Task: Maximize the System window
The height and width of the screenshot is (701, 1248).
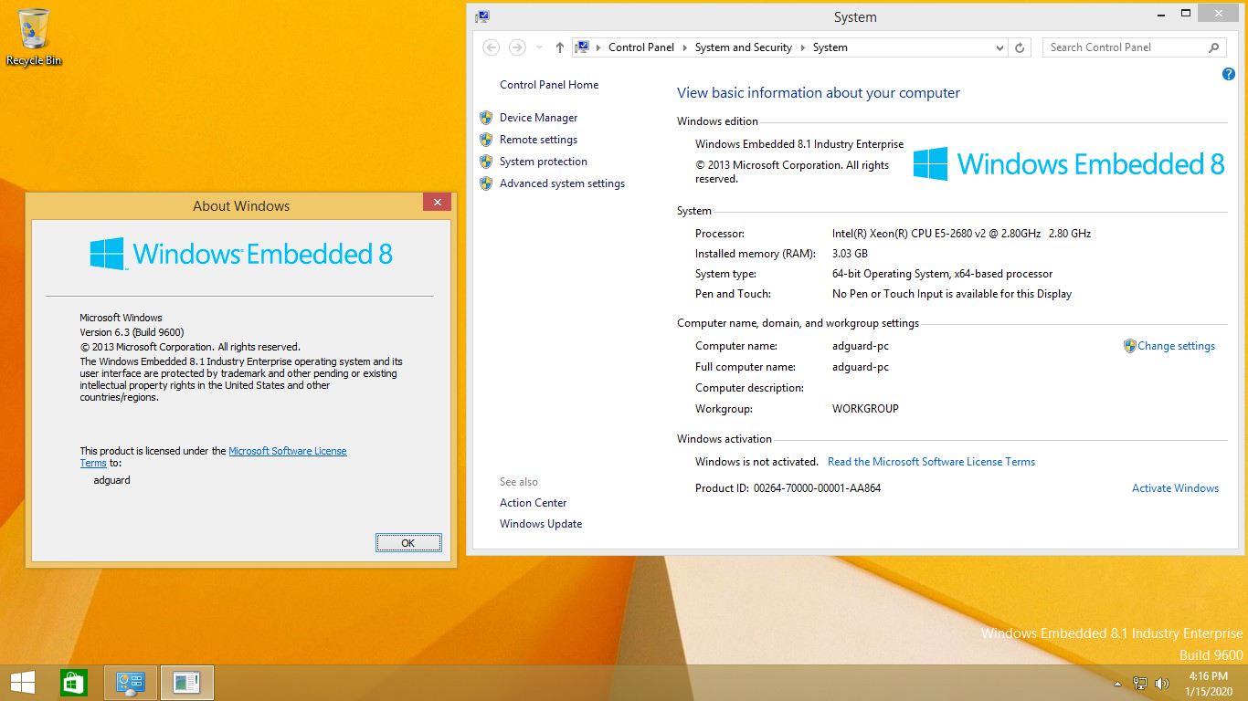Action: pos(1186,13)
